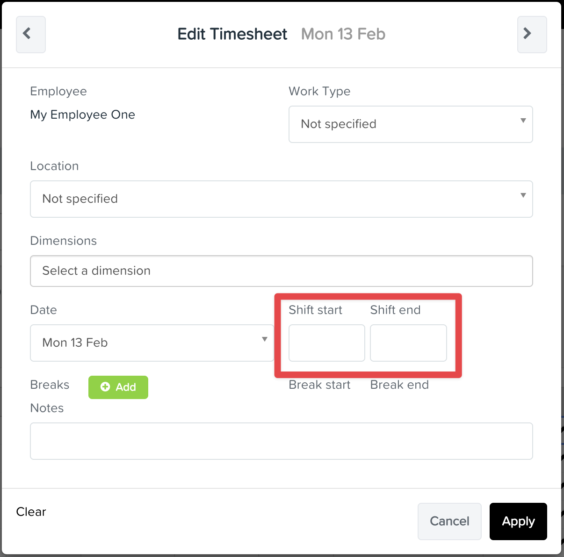Viewport: 564px width, 557px height.
Task: Navigate to the previous day with left arrow
Action: click(x=30, y=34)
